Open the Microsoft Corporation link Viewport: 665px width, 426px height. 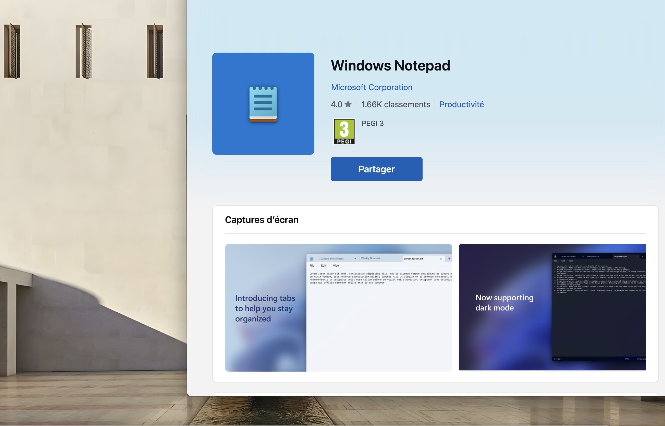click(372, 87)
